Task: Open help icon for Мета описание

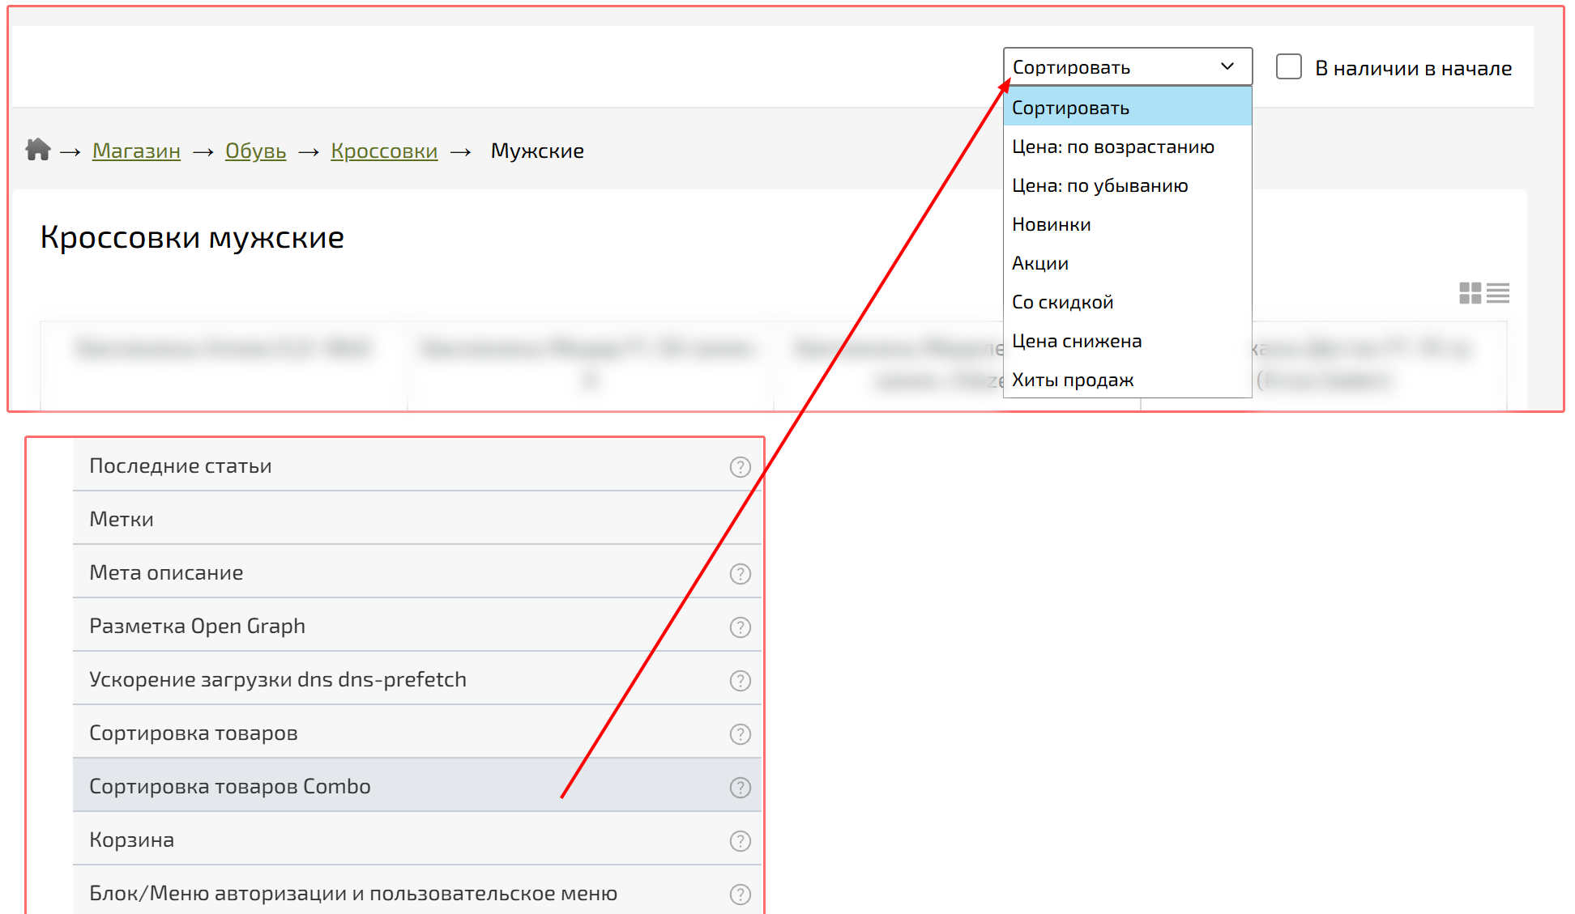Action: (740, 574)
